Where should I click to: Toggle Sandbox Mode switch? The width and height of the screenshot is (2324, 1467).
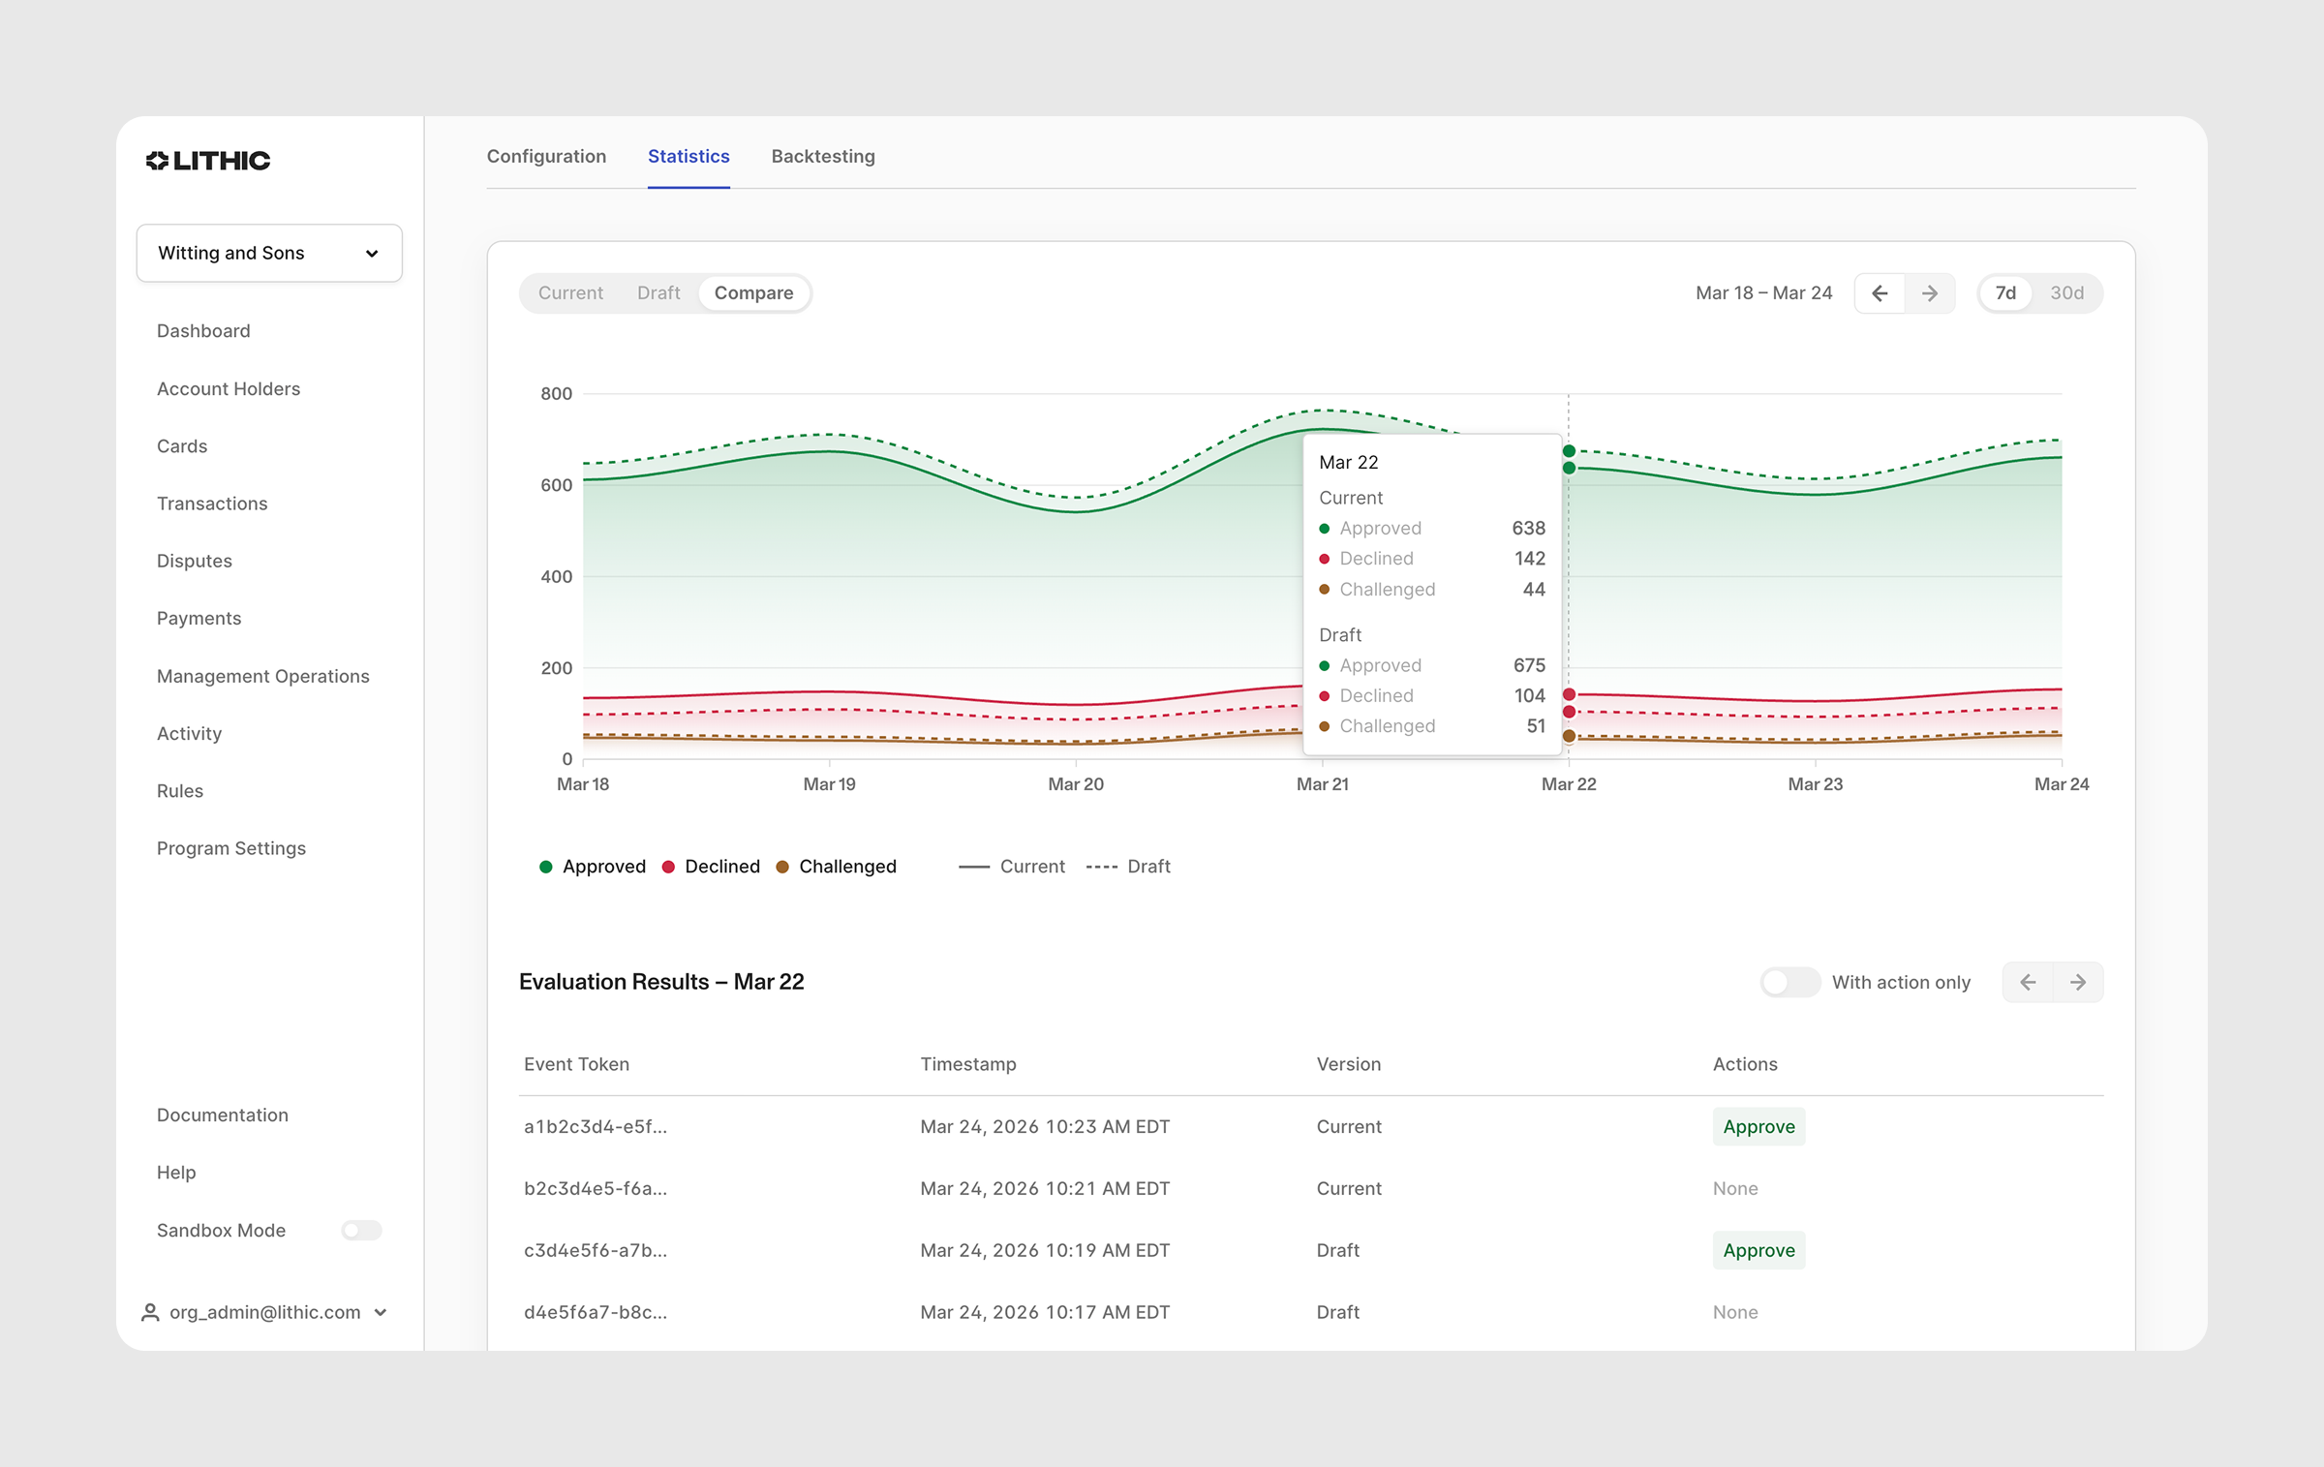[x=361, y=1230]
